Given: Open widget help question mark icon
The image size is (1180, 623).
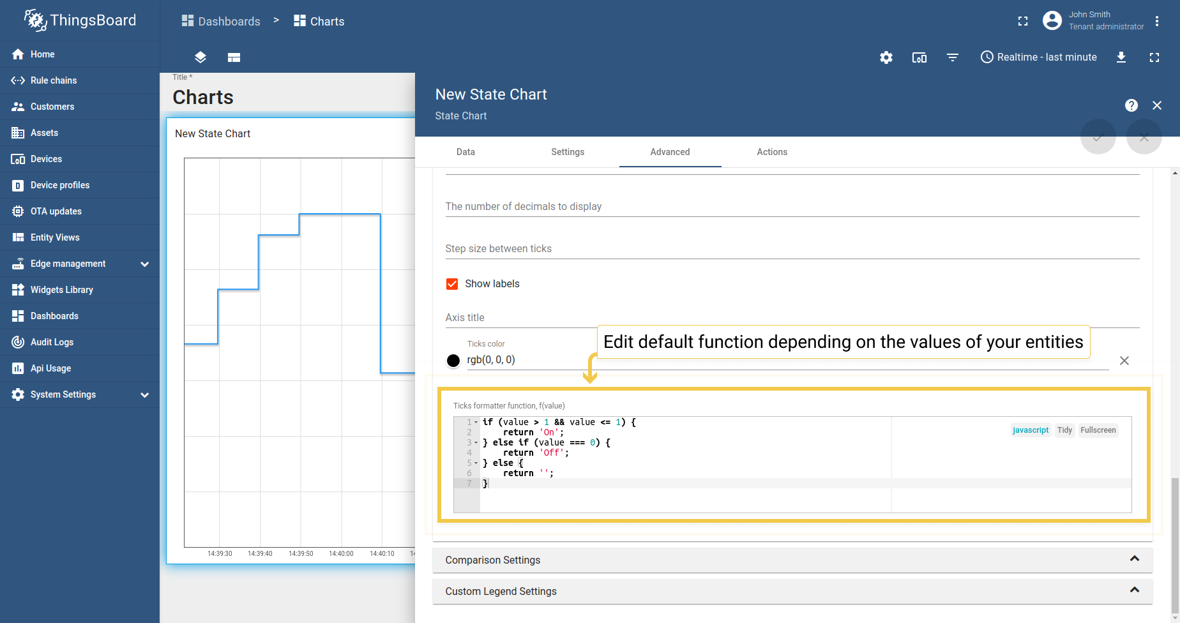Looking at the screenshot, I should click(1131, 105).
